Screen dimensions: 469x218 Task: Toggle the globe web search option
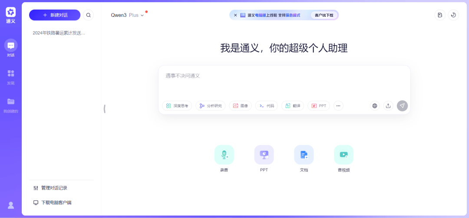tap(375, 106)
